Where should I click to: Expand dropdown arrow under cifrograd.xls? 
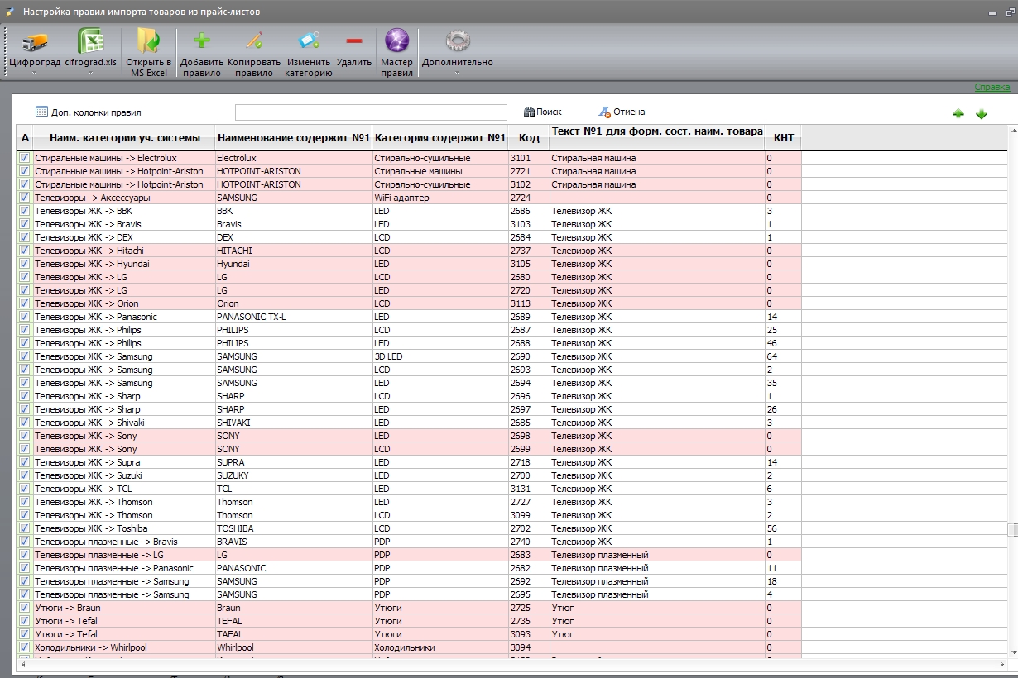click(x=90, y=73)
